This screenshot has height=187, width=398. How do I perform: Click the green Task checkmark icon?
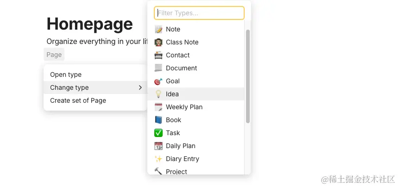click(x=158, y=133)
